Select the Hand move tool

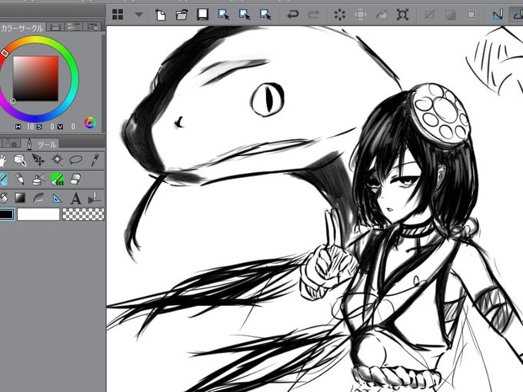click(x=2, y=161)
